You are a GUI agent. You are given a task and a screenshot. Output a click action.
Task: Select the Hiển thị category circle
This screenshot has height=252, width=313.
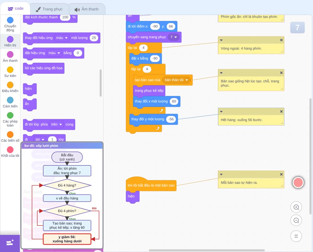(x=10, y=39)
